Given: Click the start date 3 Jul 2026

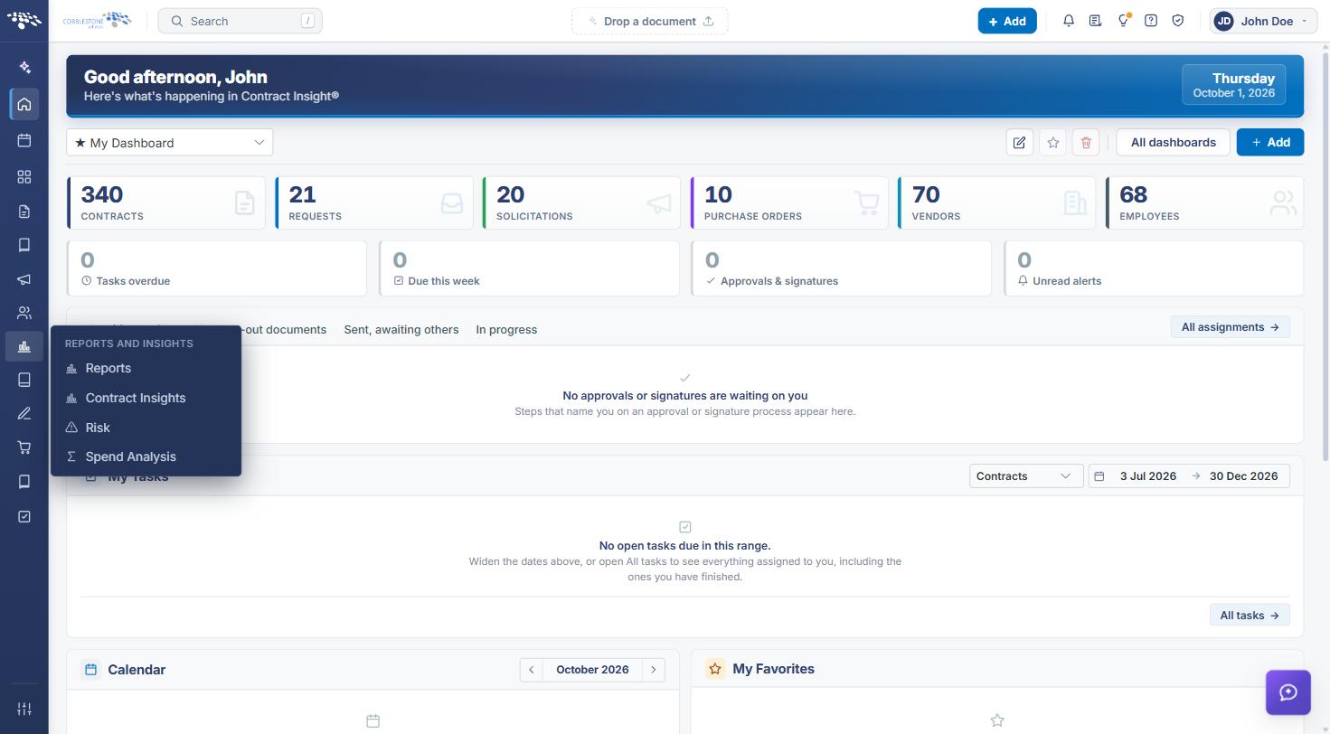Looking at the screenshot, I should click(1148, 476).
